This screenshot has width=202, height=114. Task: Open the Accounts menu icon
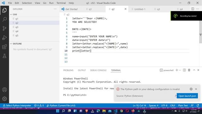(4, 90)
